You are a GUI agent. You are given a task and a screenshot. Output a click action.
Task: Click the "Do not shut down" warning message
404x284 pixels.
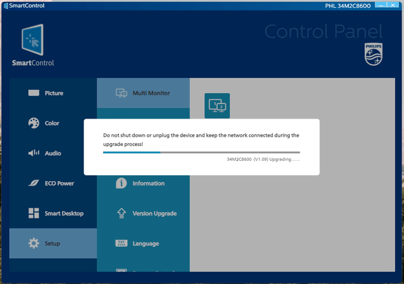pyautogui.click(x=201, y=139)
